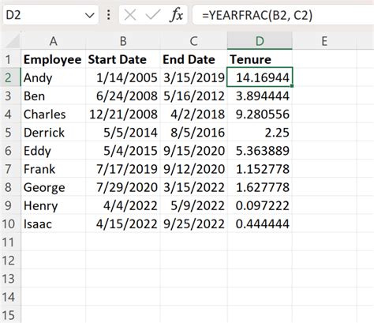The image size is (374, 323).
Task: Click the Cancel (X) formula icon
Action: point(130,15)
